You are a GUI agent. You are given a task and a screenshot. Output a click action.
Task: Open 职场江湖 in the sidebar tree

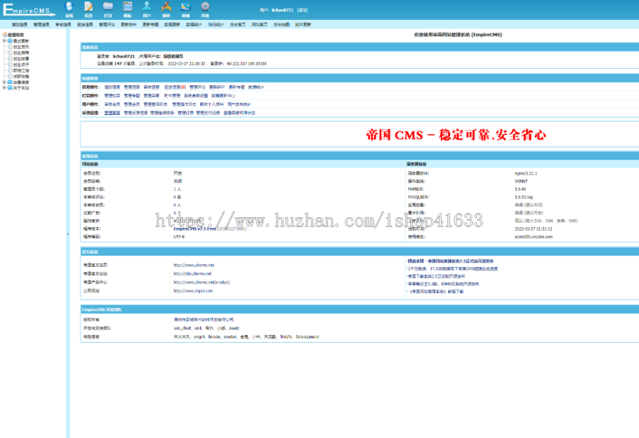tap(21, 70)
